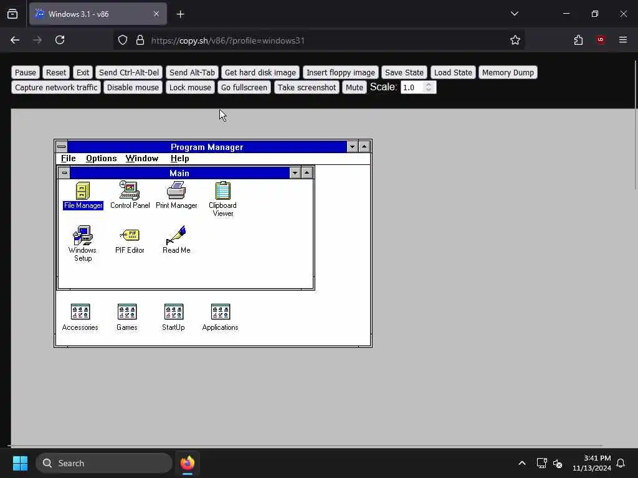Image resolution: width=638 pixels, height=478 pixels.
Task: Click the Firefox taskbar icon
Action: coord(188,463)
